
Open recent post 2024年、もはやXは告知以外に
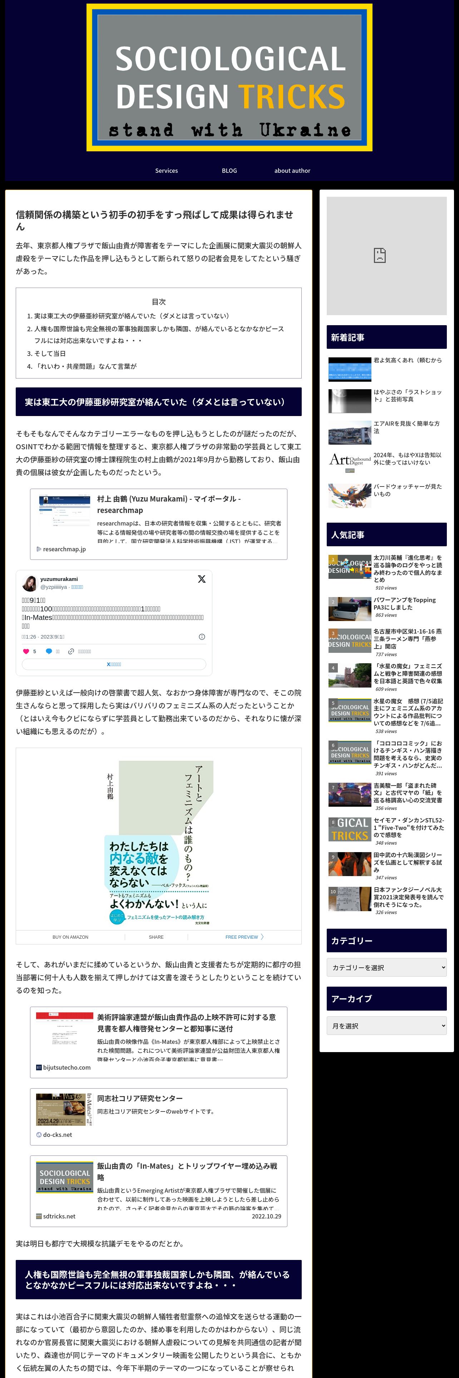point(408,459)
